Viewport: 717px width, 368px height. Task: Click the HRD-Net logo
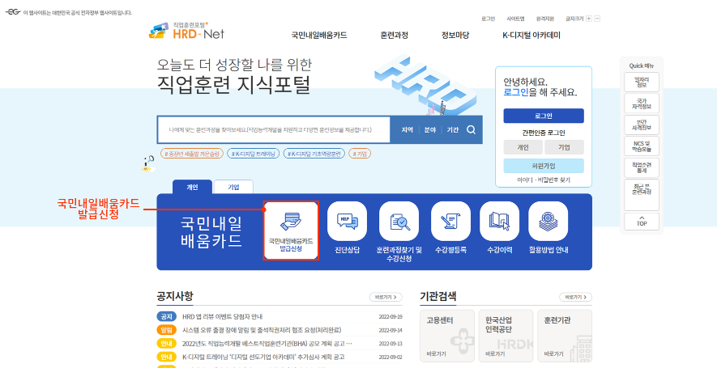pyautogui.click(x=186, y=31)
